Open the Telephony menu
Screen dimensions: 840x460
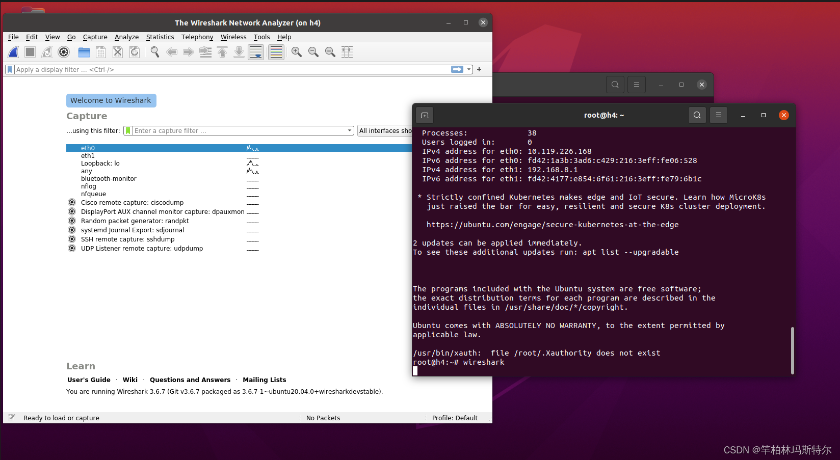pos(197,37)
